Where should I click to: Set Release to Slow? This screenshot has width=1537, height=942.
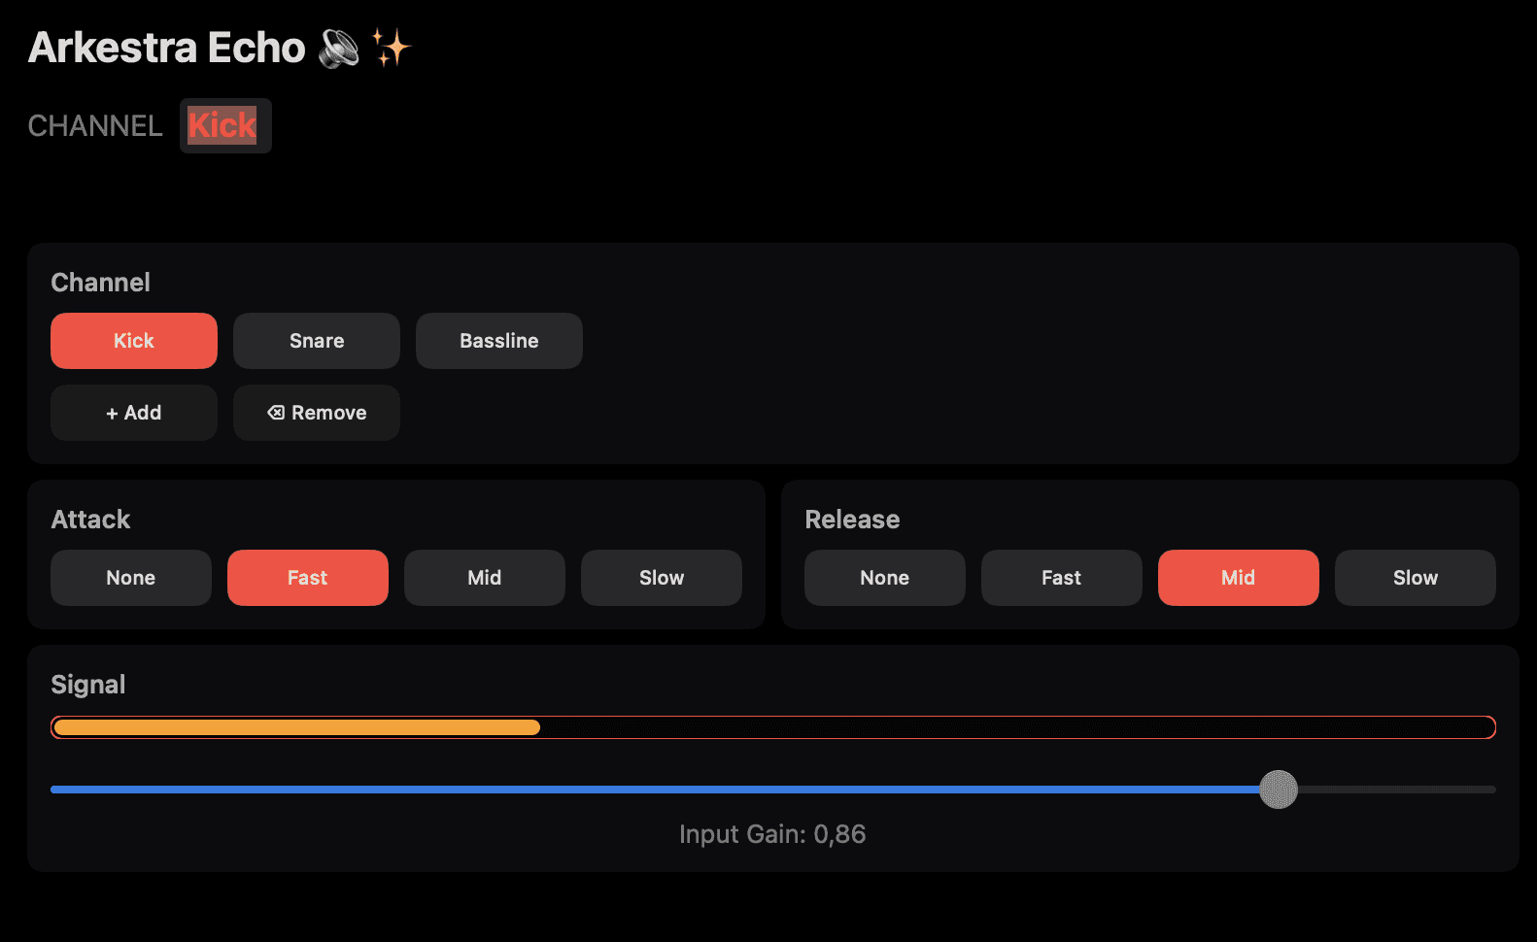click(1416, 578)
